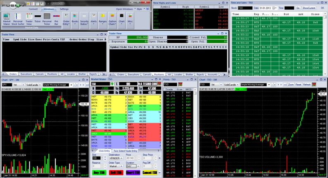Open SPY chart SolidCandle style dropdown

(40, 85)
